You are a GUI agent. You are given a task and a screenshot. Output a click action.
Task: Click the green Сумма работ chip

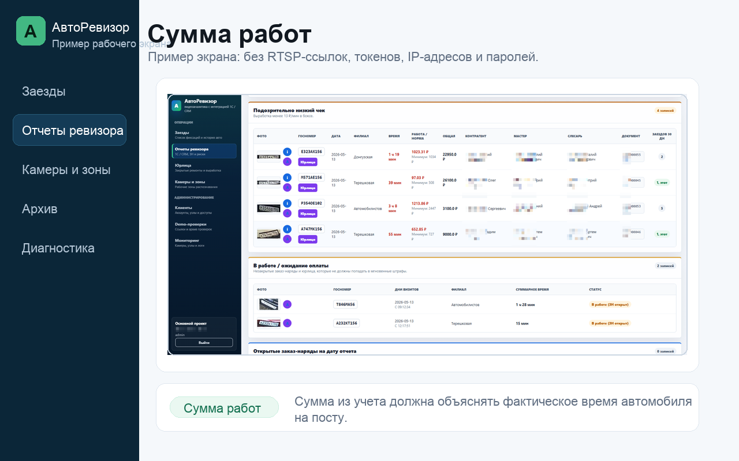224,407
